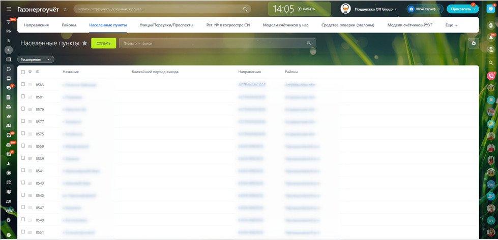Screen dimensions: 498x240
Task: Sort by the Название column header
Action: (x=71, y=72)
